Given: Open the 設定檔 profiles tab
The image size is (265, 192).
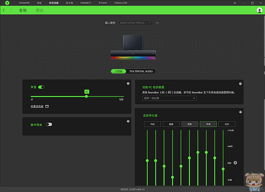Looking at the screenshot, I should click(69, 3).
